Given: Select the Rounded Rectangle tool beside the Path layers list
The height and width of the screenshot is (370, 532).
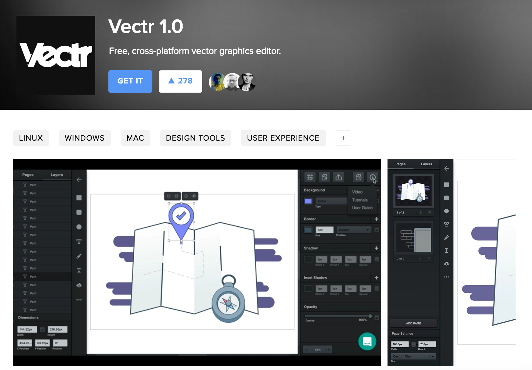Looking at the screenshot, I should [79, 212].
